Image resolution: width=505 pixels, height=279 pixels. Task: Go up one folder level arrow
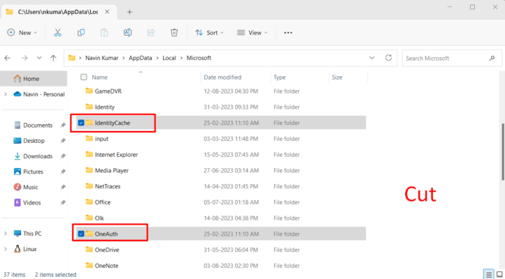pos(53,58)
